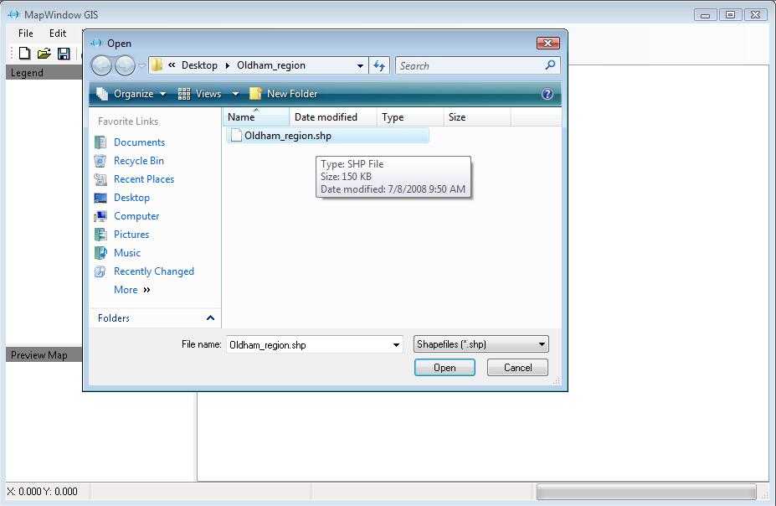The height and width of the screenshot is (506, 776).
Task: Open the Shapefiles file type dropdown
Action: click(x=481, y=344)
